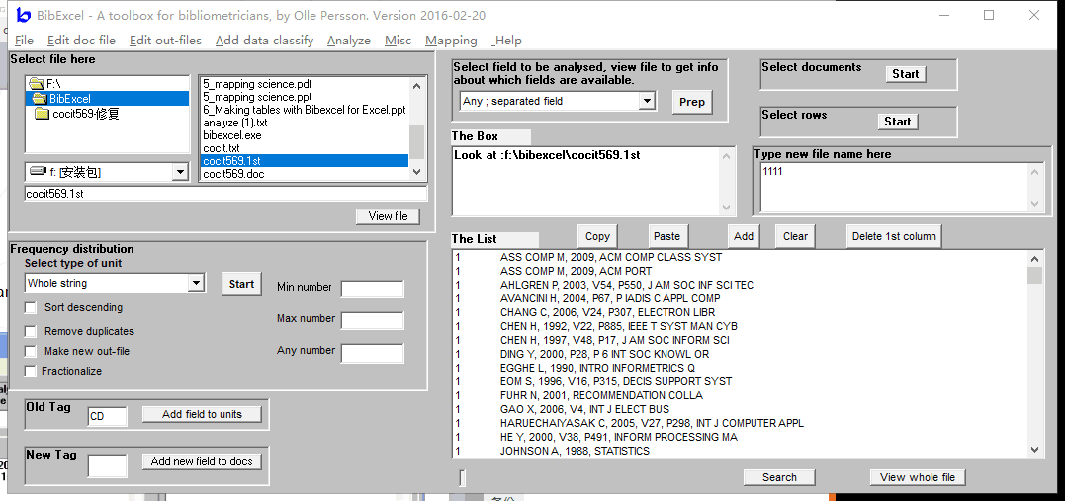Click the Any number input field
The height and width of the screenshot is (501, 1065).
pos(372,353)
